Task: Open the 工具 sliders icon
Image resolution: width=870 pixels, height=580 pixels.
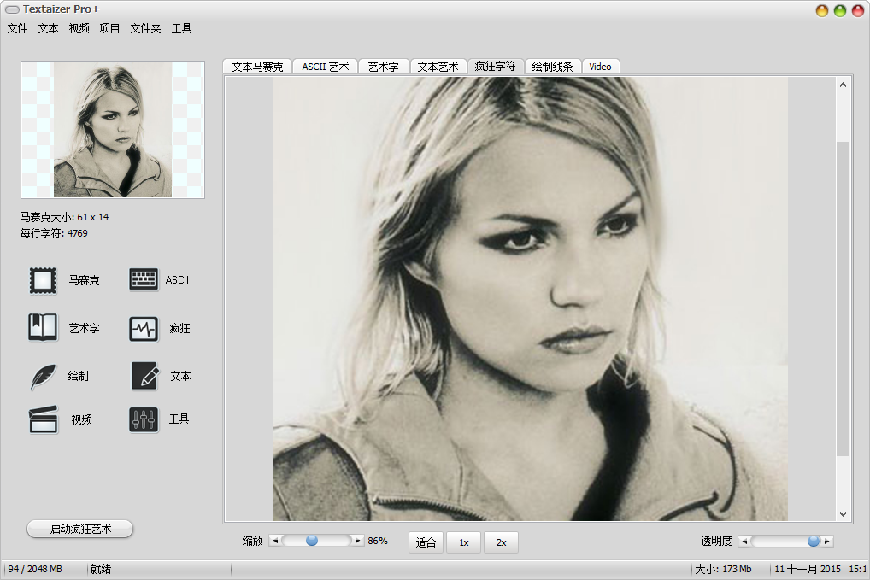Action: [144, 419]
